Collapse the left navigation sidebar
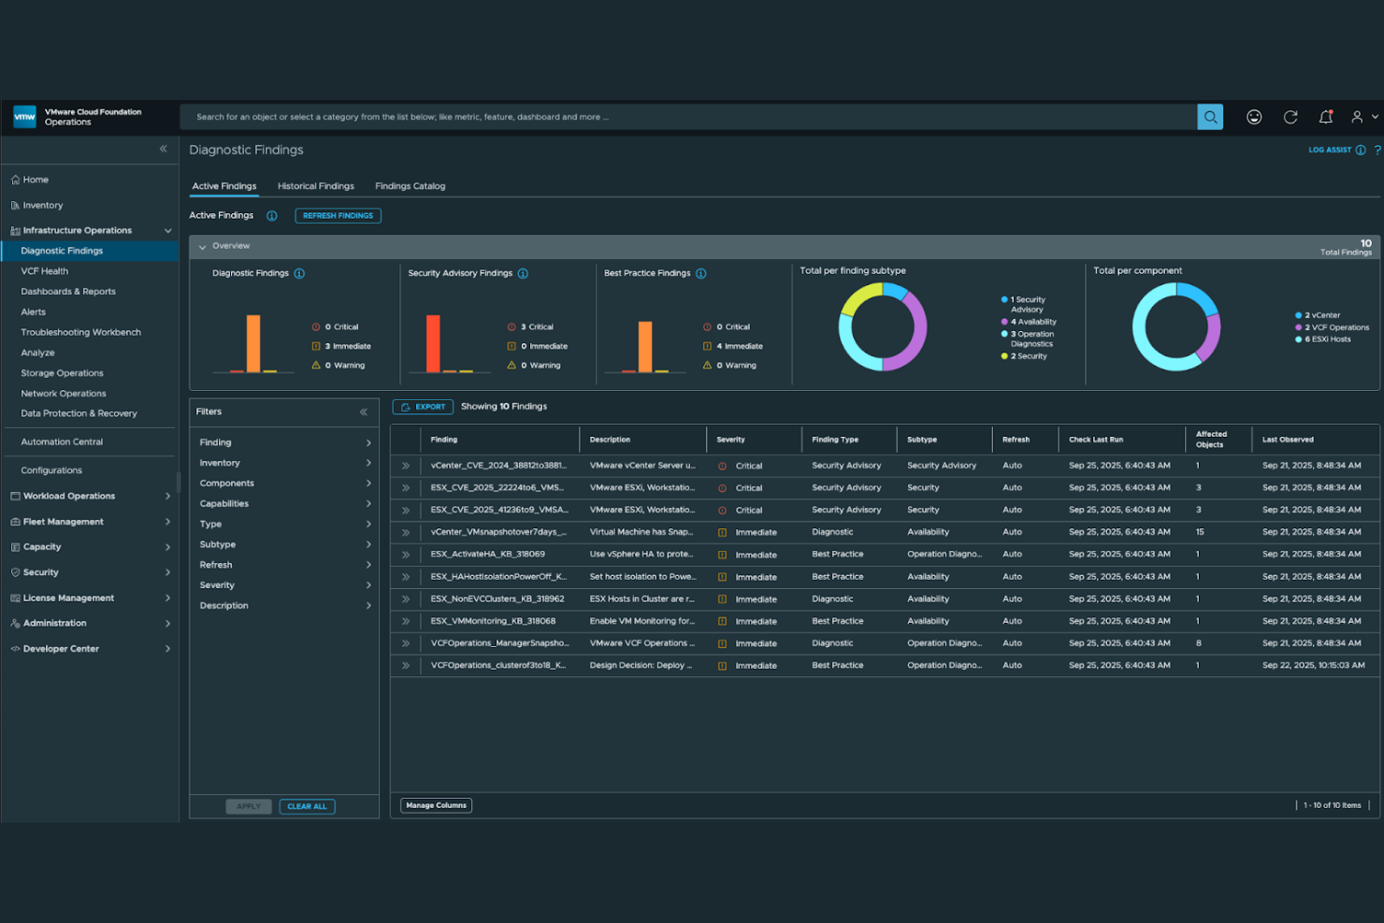Image resolution: width=1384 pixels, height=923 pixels. click(x=163, y=149)
